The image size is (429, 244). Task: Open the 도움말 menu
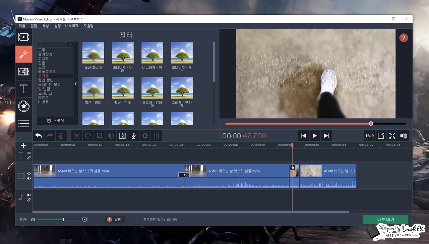(x=88, y=26)
